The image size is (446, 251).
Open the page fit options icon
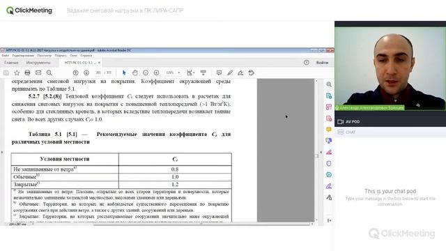click(x=190, y=73)
